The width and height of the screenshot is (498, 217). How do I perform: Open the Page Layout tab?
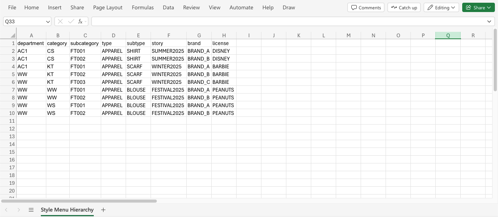(x=108, y=7)
